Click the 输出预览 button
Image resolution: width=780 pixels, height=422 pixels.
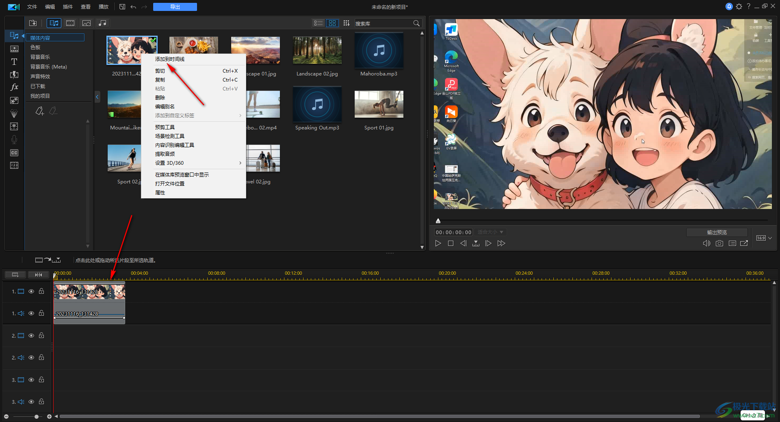(x=717, y=232)
